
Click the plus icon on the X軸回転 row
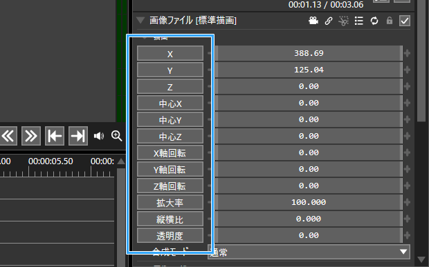point(407,152)
